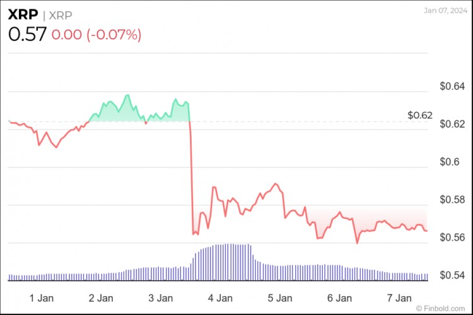Select the 5 Jan date marker
This screenshot has height=315, width=473.
tap(281, 297)
